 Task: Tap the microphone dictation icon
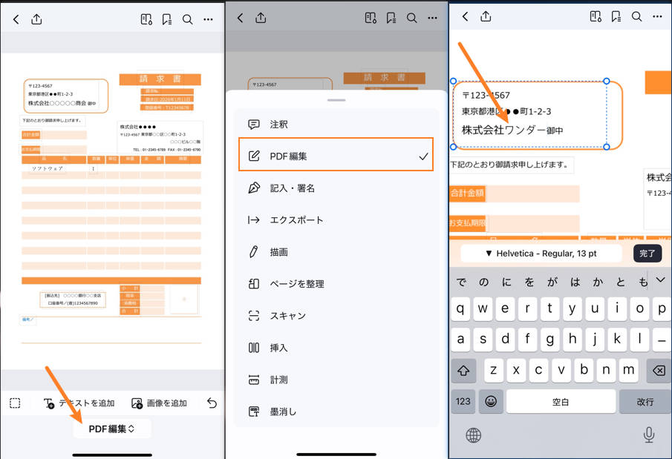[x=649, y=435]
